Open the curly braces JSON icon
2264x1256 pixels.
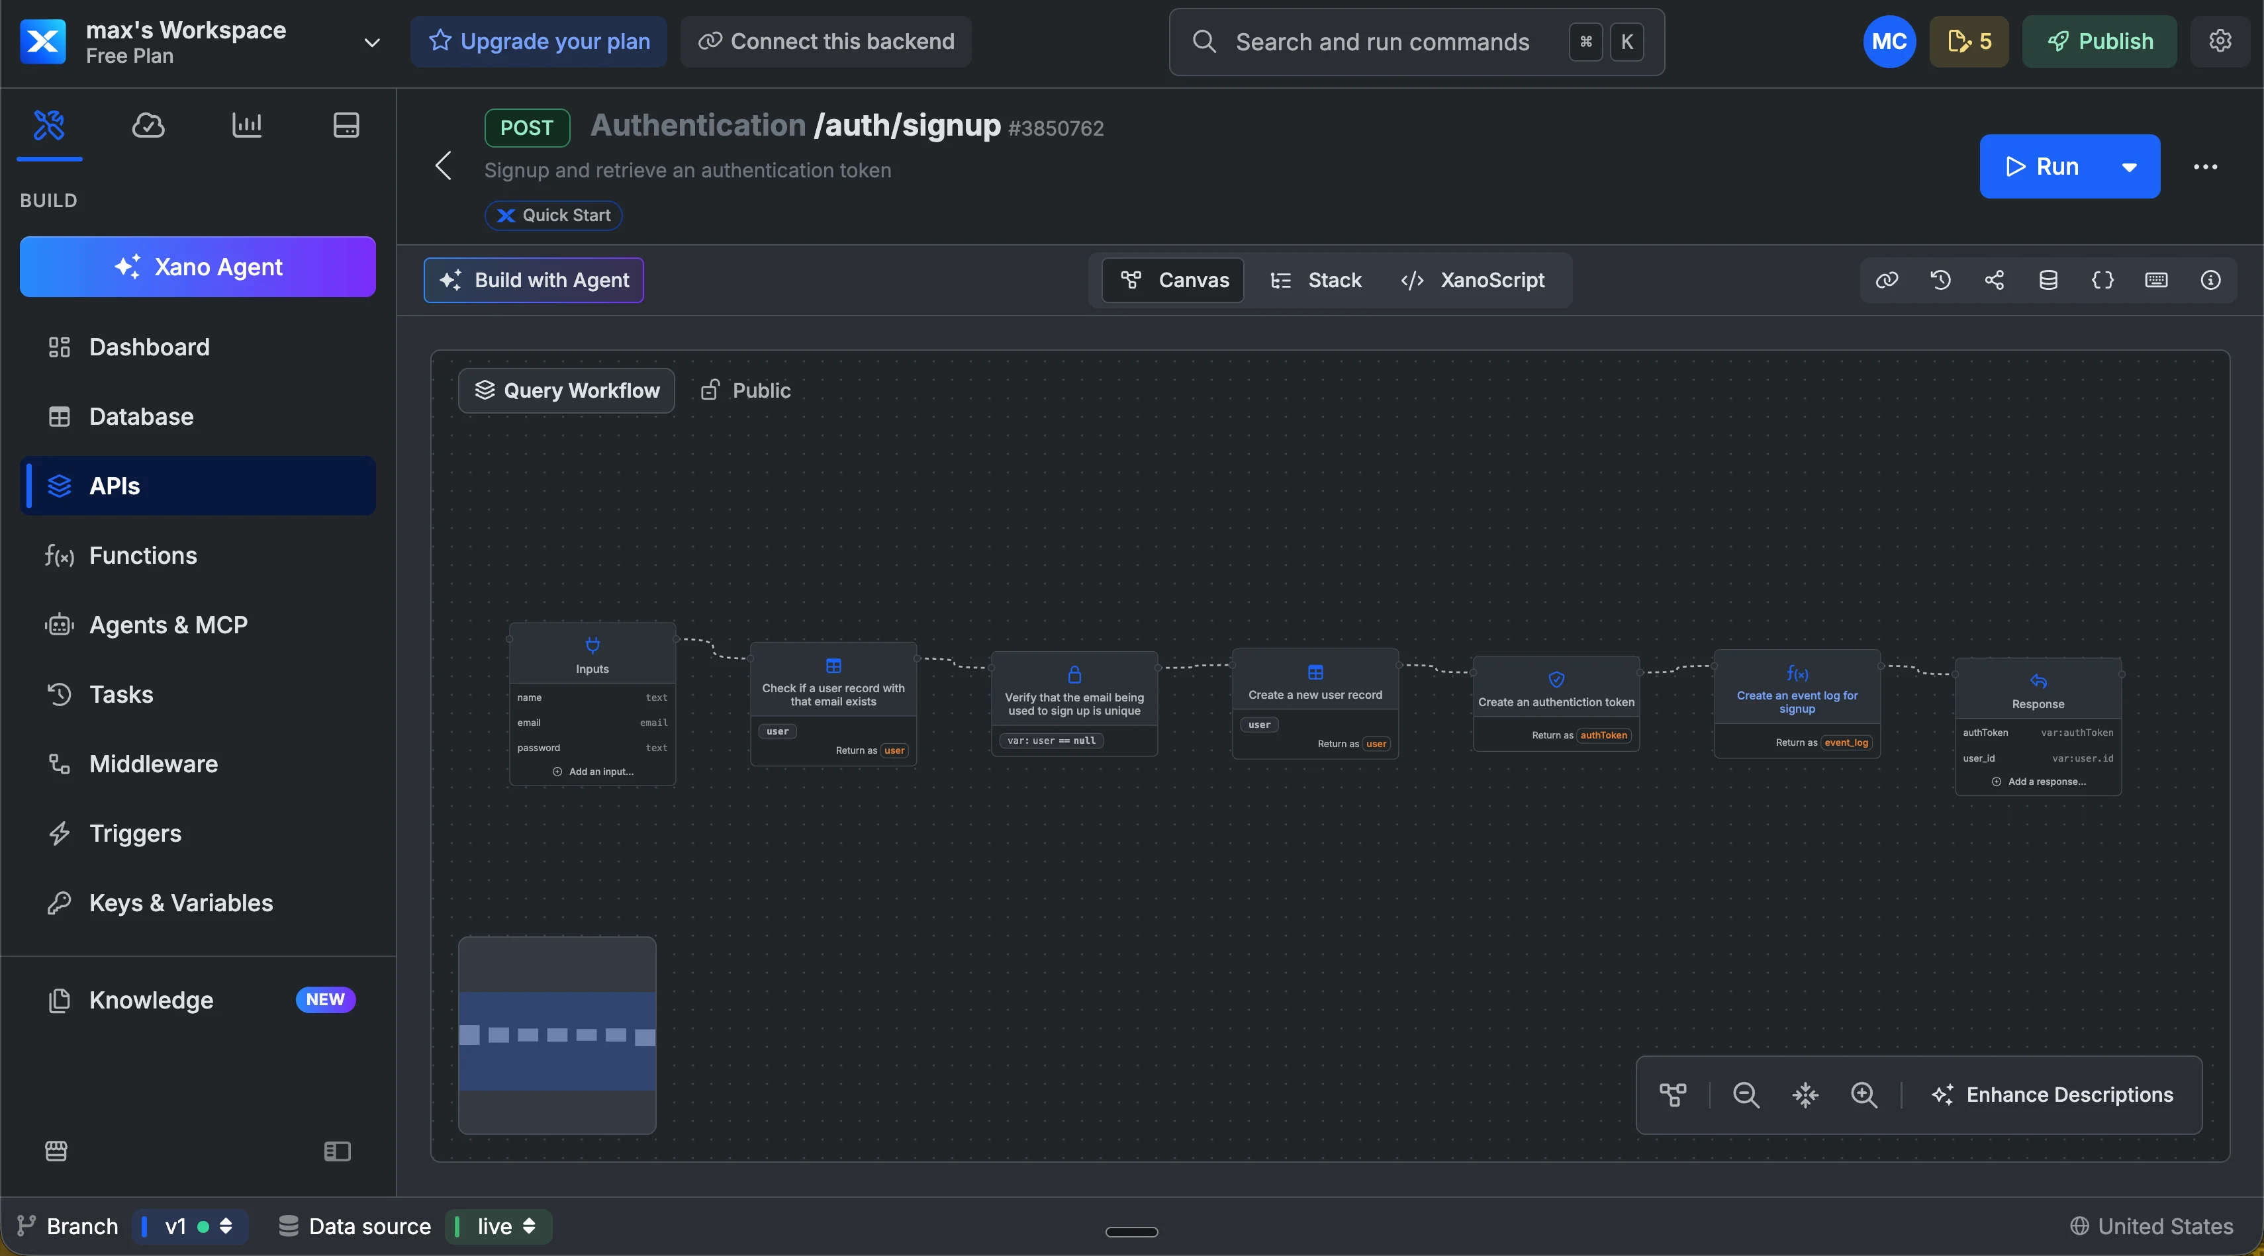(x=2102, y=280)
